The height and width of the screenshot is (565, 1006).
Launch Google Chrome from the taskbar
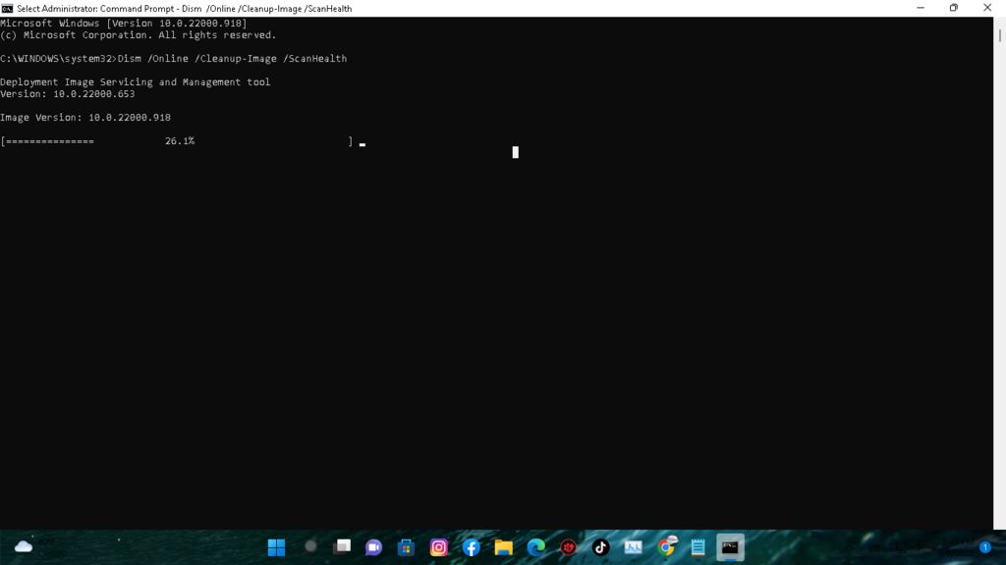coord(666,546)
